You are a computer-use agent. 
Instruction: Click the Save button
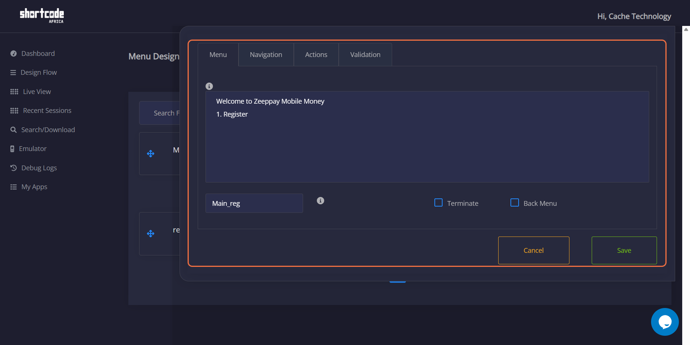tap(624, 251)
